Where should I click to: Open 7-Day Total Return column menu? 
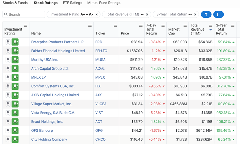pyautogui.click(x=163, y=25)
